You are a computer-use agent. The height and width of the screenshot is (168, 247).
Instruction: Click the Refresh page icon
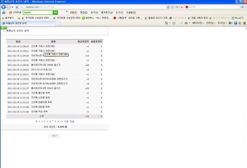click(x=176, y=7)
